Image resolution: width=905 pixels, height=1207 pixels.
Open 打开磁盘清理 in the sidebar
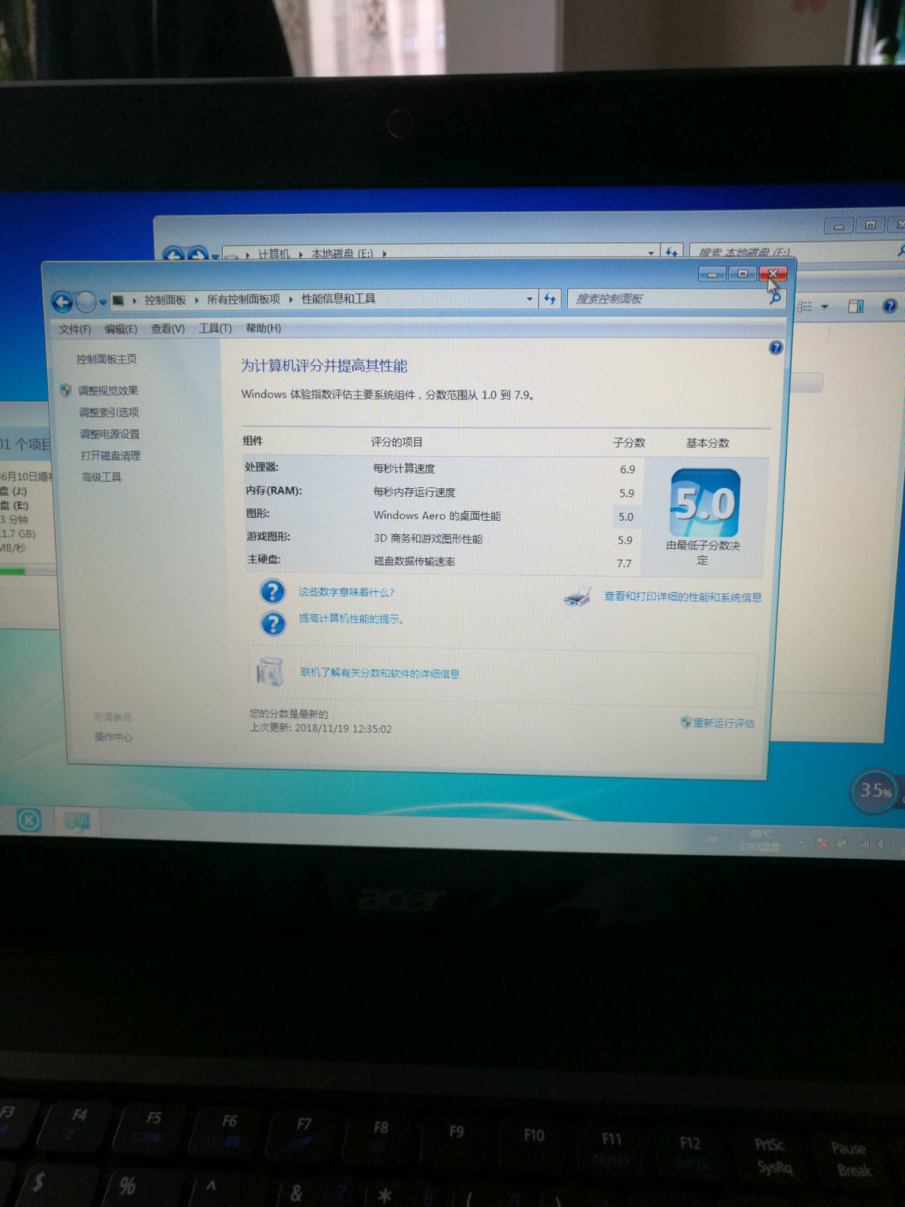[x=110, y=456]
